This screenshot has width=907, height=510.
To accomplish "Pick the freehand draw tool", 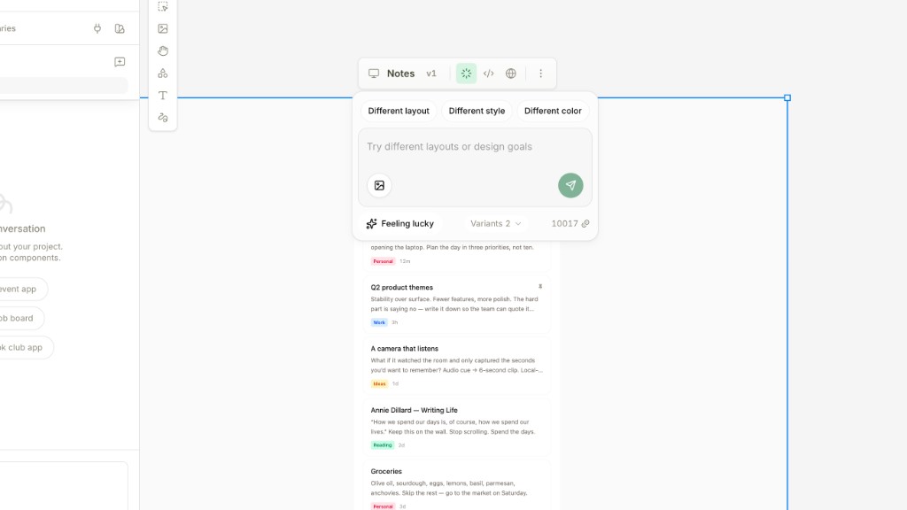I will click(x=163, y=118).
